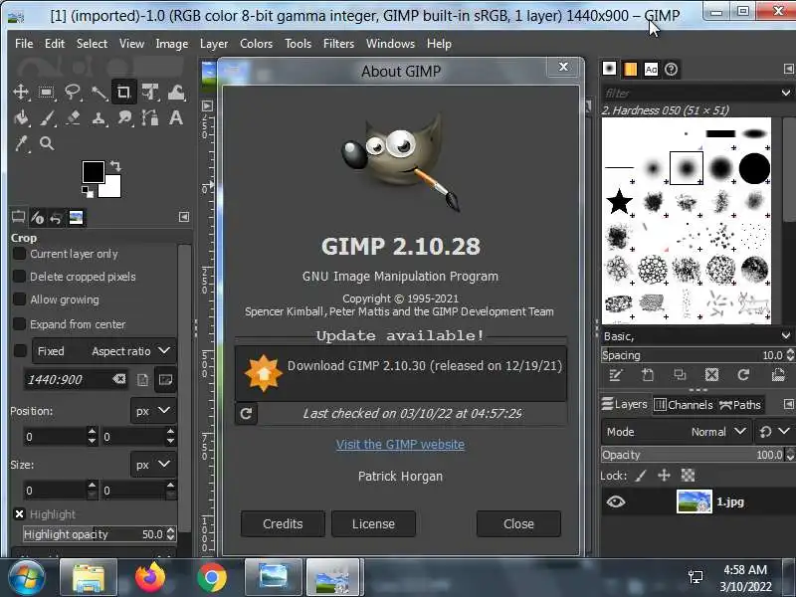
Task: Select the Free Select lasso tool
Action: point(73,92)
